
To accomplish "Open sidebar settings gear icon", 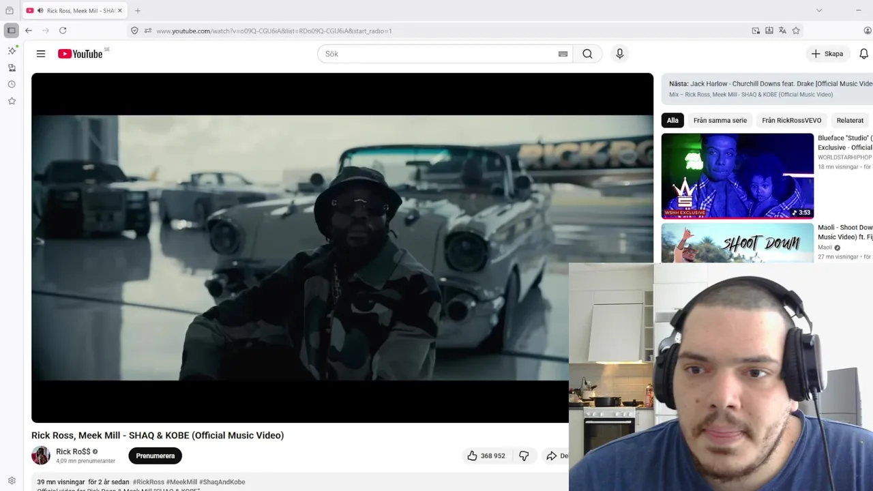I will [x=12, y=481].
